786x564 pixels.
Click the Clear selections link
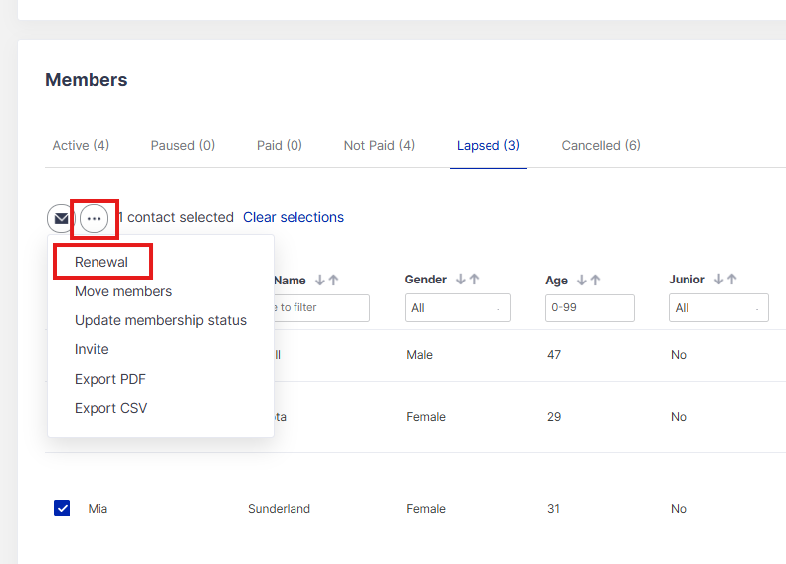coord(294,217)
